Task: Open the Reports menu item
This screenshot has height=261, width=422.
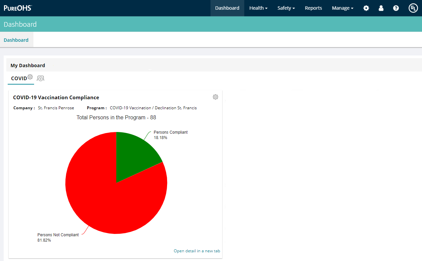Action: [x=313, y=8]
